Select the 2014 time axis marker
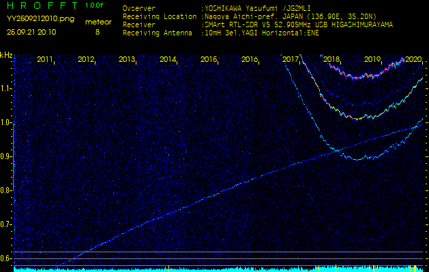The width and height of the screenshot is (429, 272). pos(168,60)
